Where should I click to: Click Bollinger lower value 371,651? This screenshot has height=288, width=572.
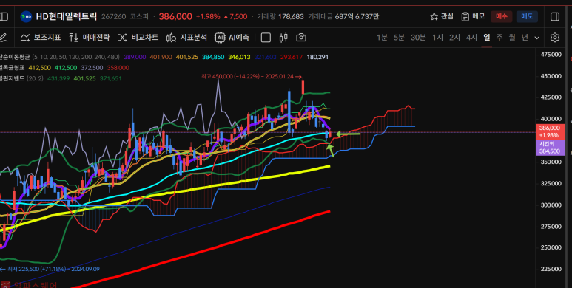click(110, 78)
